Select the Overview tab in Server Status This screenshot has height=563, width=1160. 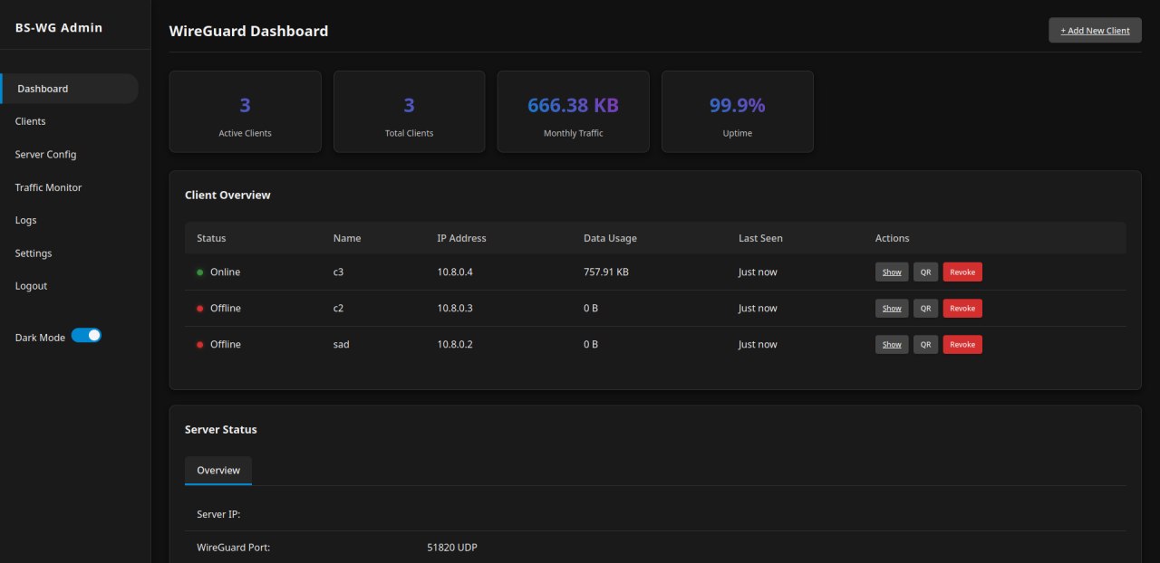[x=218, y=471]
